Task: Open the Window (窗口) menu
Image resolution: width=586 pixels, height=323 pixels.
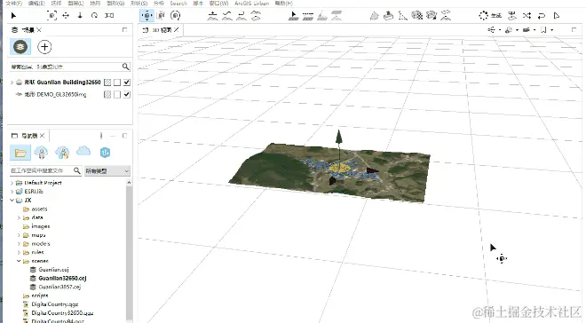Action: 219,3
